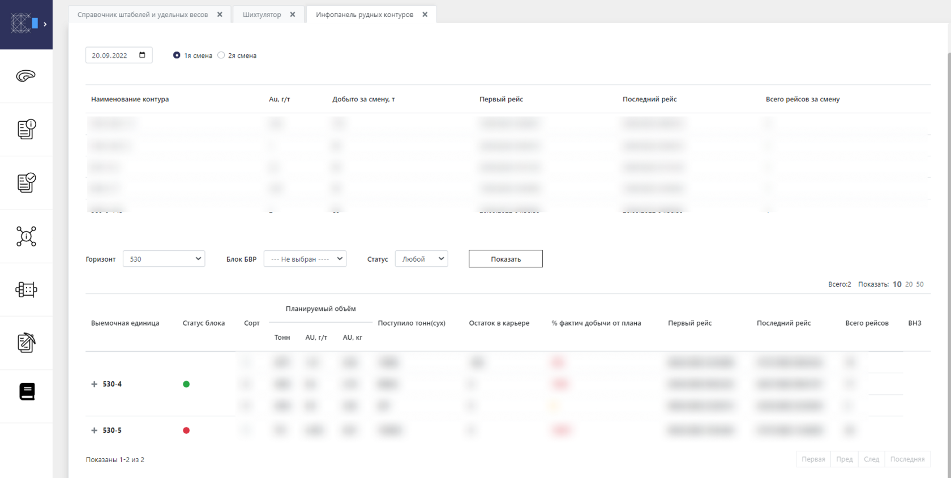951x478 pixels.
Task: Click the 530-5 row label
Action: tap(112, 430)
